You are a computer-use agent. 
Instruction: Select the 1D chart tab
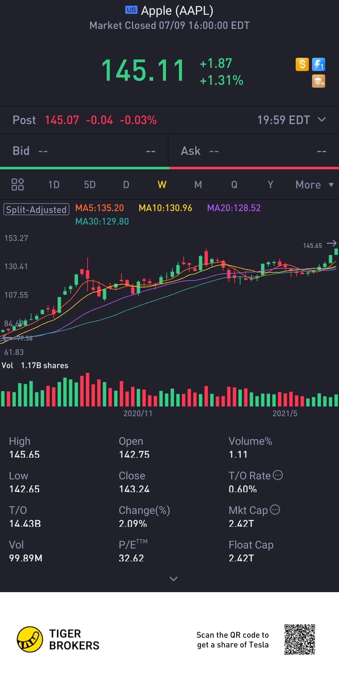point(54,185)
